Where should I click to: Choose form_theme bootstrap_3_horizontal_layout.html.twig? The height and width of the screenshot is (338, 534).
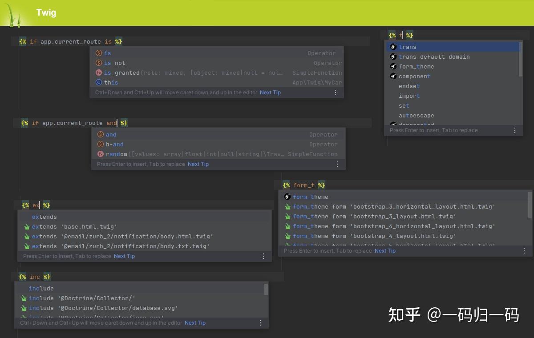click(404, 206)
